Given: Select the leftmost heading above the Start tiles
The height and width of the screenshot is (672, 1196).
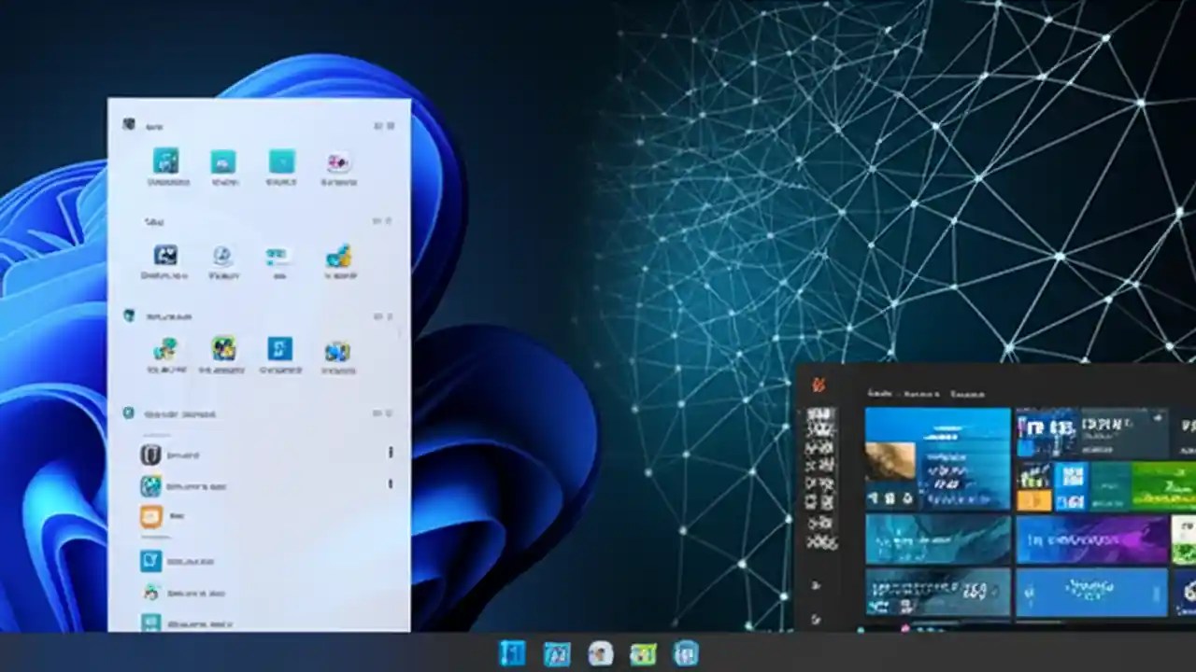Looking at the screenshot, I should pos(881,394).
